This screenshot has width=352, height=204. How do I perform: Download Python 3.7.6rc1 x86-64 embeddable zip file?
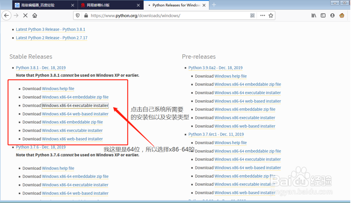(x=247, y=151)
